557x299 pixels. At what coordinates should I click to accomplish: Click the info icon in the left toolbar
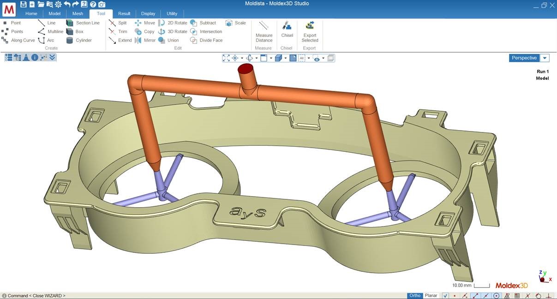point(35,58)
